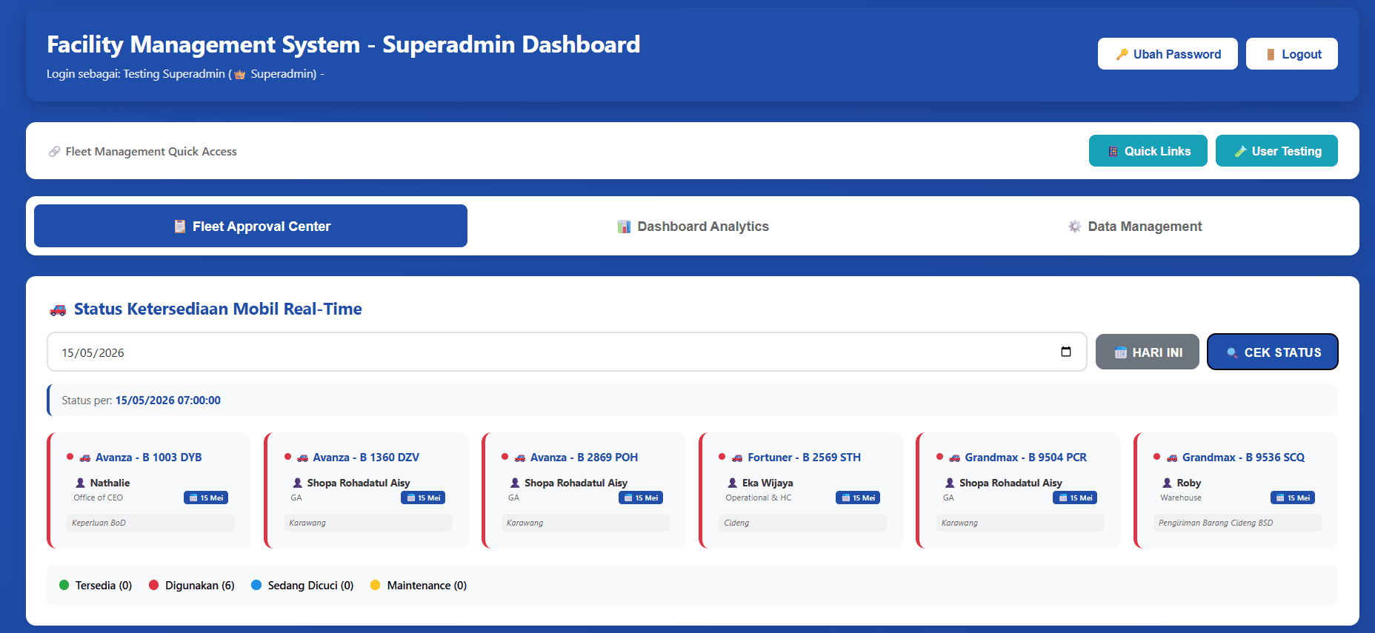Click the car icon in Status Ketersediaan heading

tap(58, 309)
